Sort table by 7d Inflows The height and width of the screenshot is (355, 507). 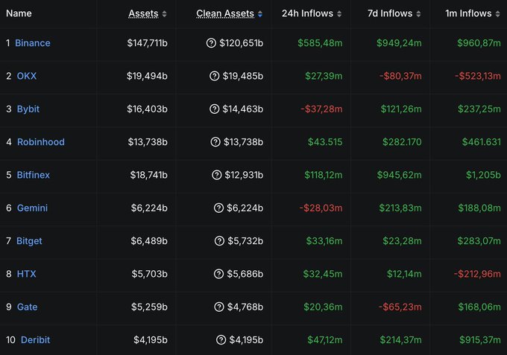point(396,13)
